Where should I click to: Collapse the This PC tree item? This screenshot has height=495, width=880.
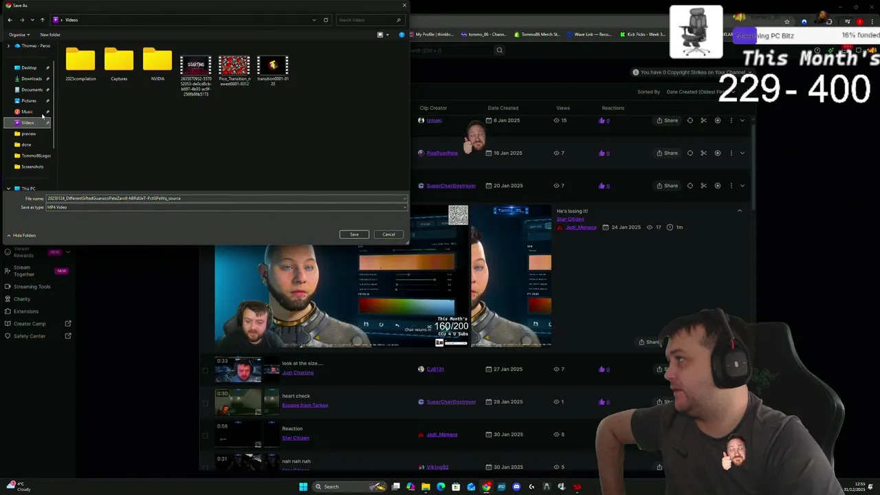(x=8, y=188)
